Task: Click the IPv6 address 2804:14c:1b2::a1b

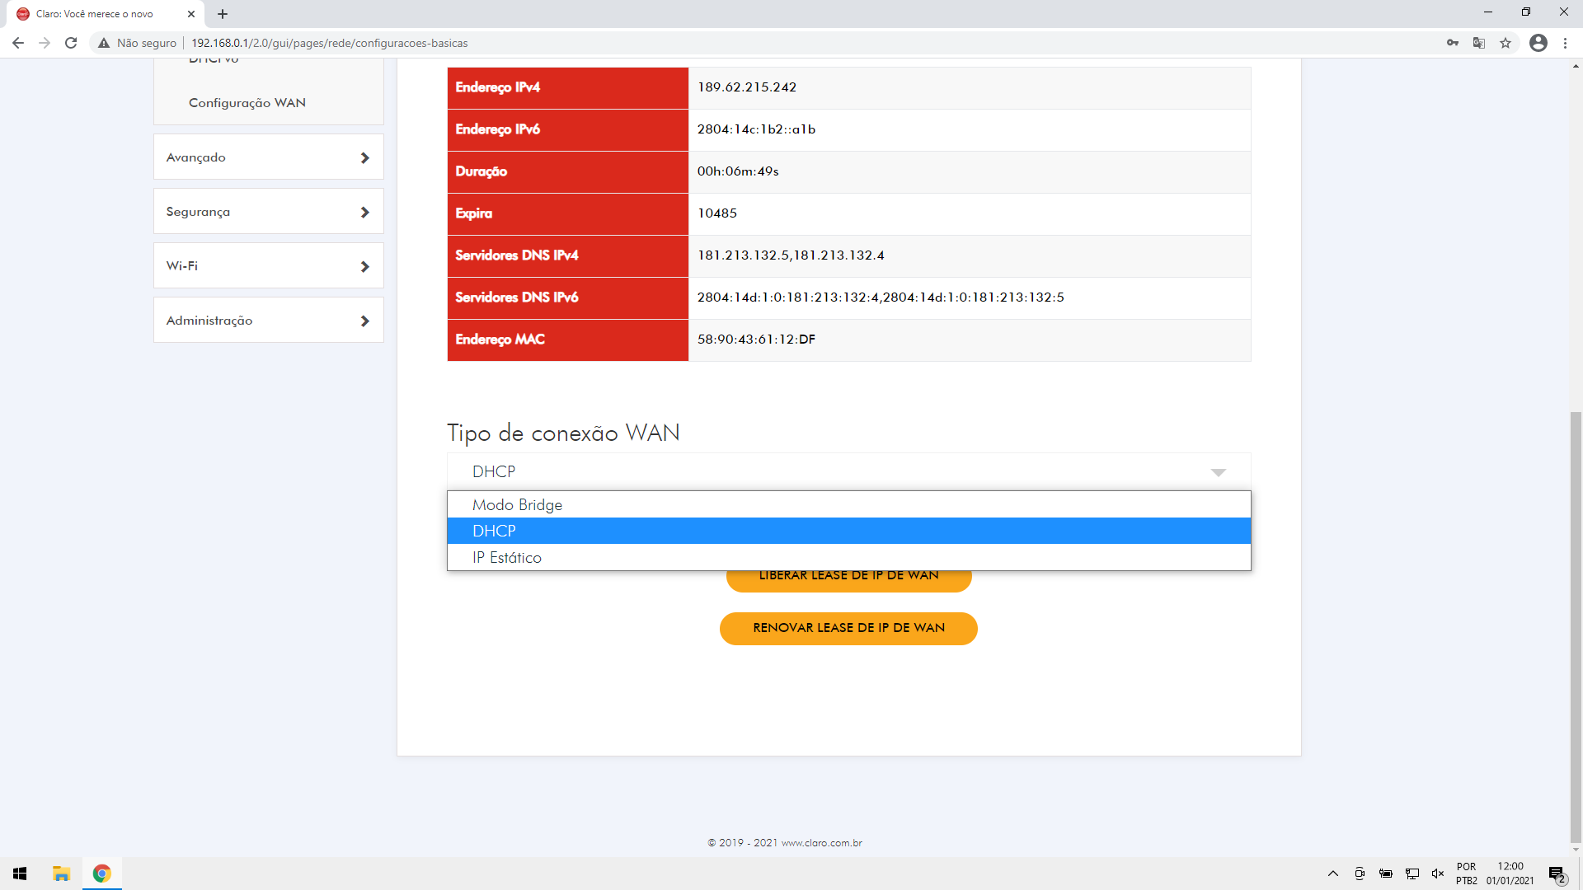Action: coord(756,129)
